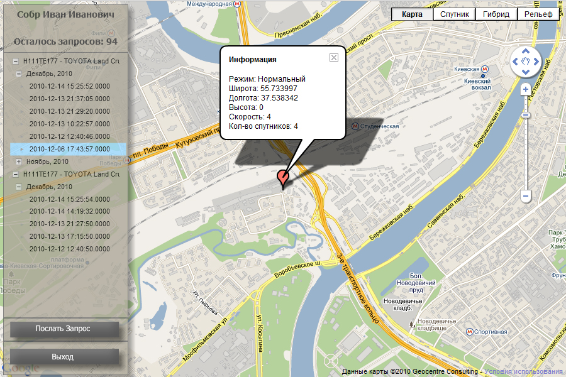The image size is (566, 377).
Task: Select the Ноябрь, 2010 tree node
Action: pyautogui.click(x=47, y=161)
